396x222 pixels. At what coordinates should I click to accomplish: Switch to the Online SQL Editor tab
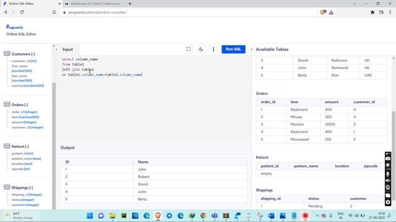click(x=30, y=4)
